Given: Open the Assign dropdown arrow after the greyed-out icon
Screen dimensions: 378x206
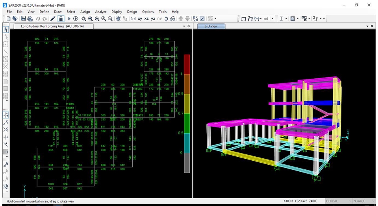Looking at the screenshot, I should click(215, 19).
